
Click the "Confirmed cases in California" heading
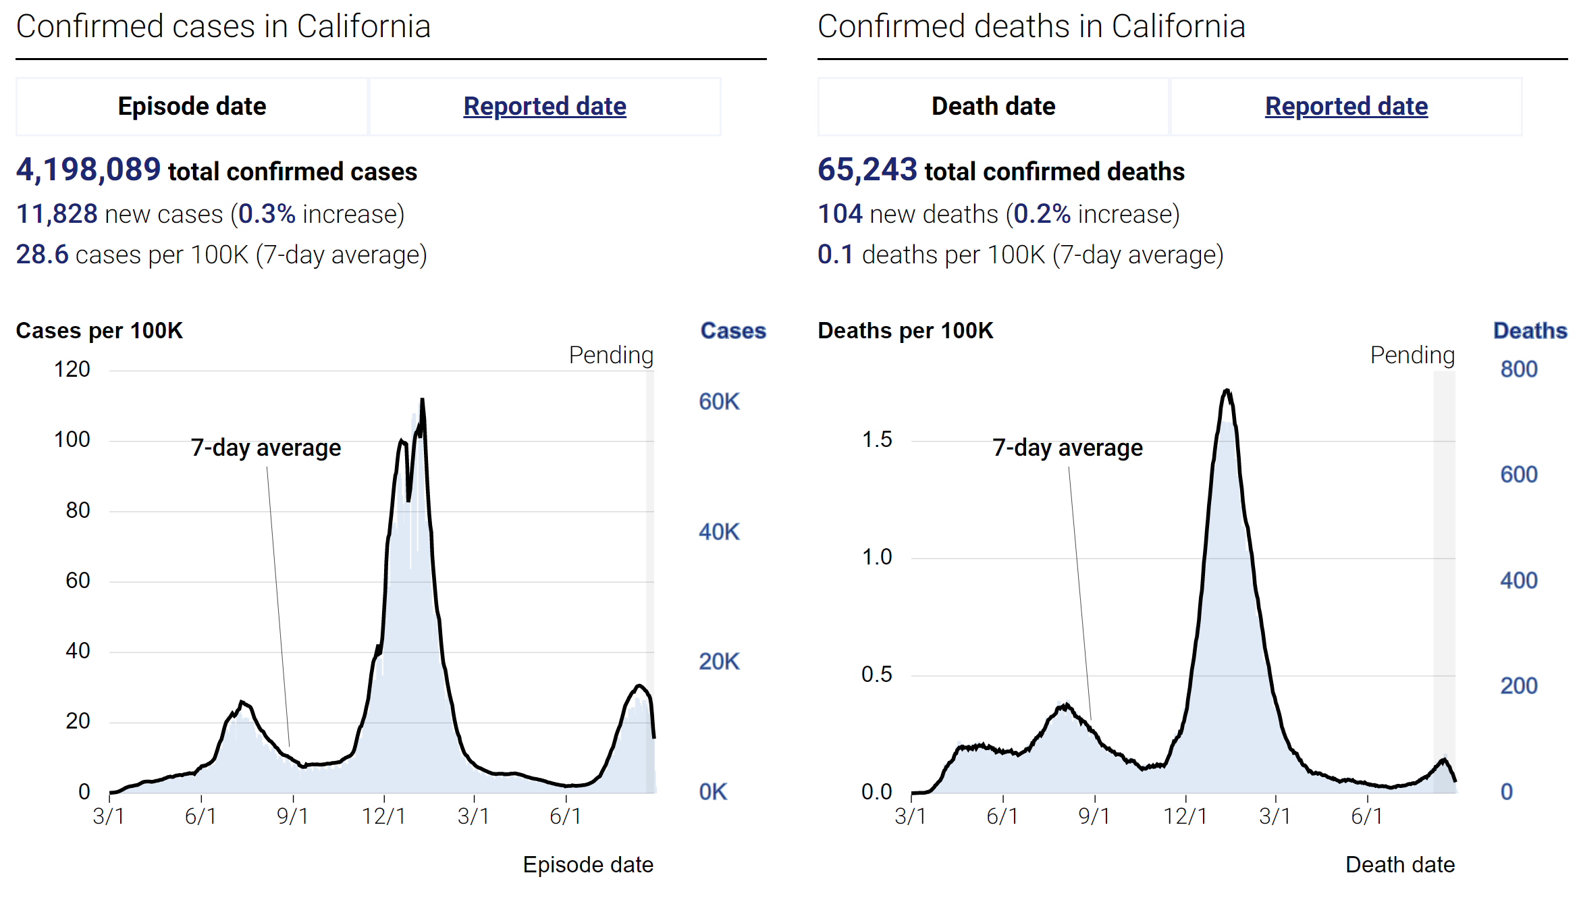(223, 27)
